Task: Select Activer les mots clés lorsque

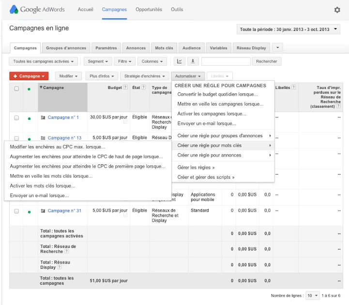Action: tap(88, 186)
